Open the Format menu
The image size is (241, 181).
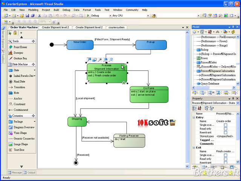point(87,10)
